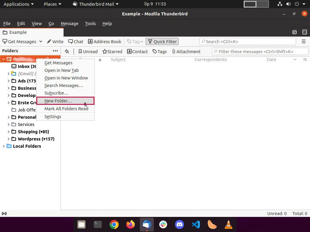Choose Get Messages in context menu
The image size is (310, 232).
65,63
